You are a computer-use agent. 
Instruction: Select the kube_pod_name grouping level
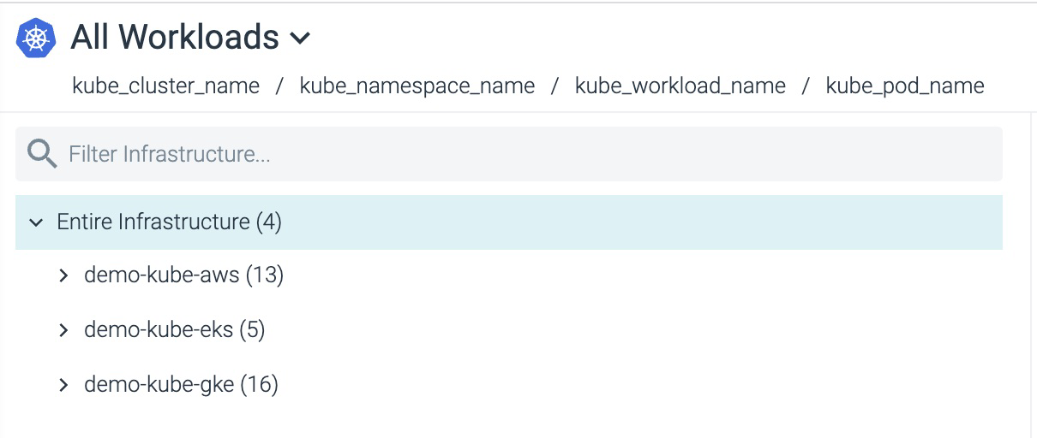coord(905,86)
